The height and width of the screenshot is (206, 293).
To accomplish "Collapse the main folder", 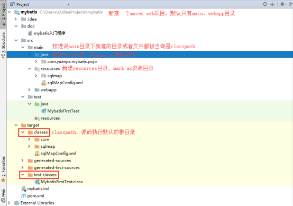I will click(23, 47).
